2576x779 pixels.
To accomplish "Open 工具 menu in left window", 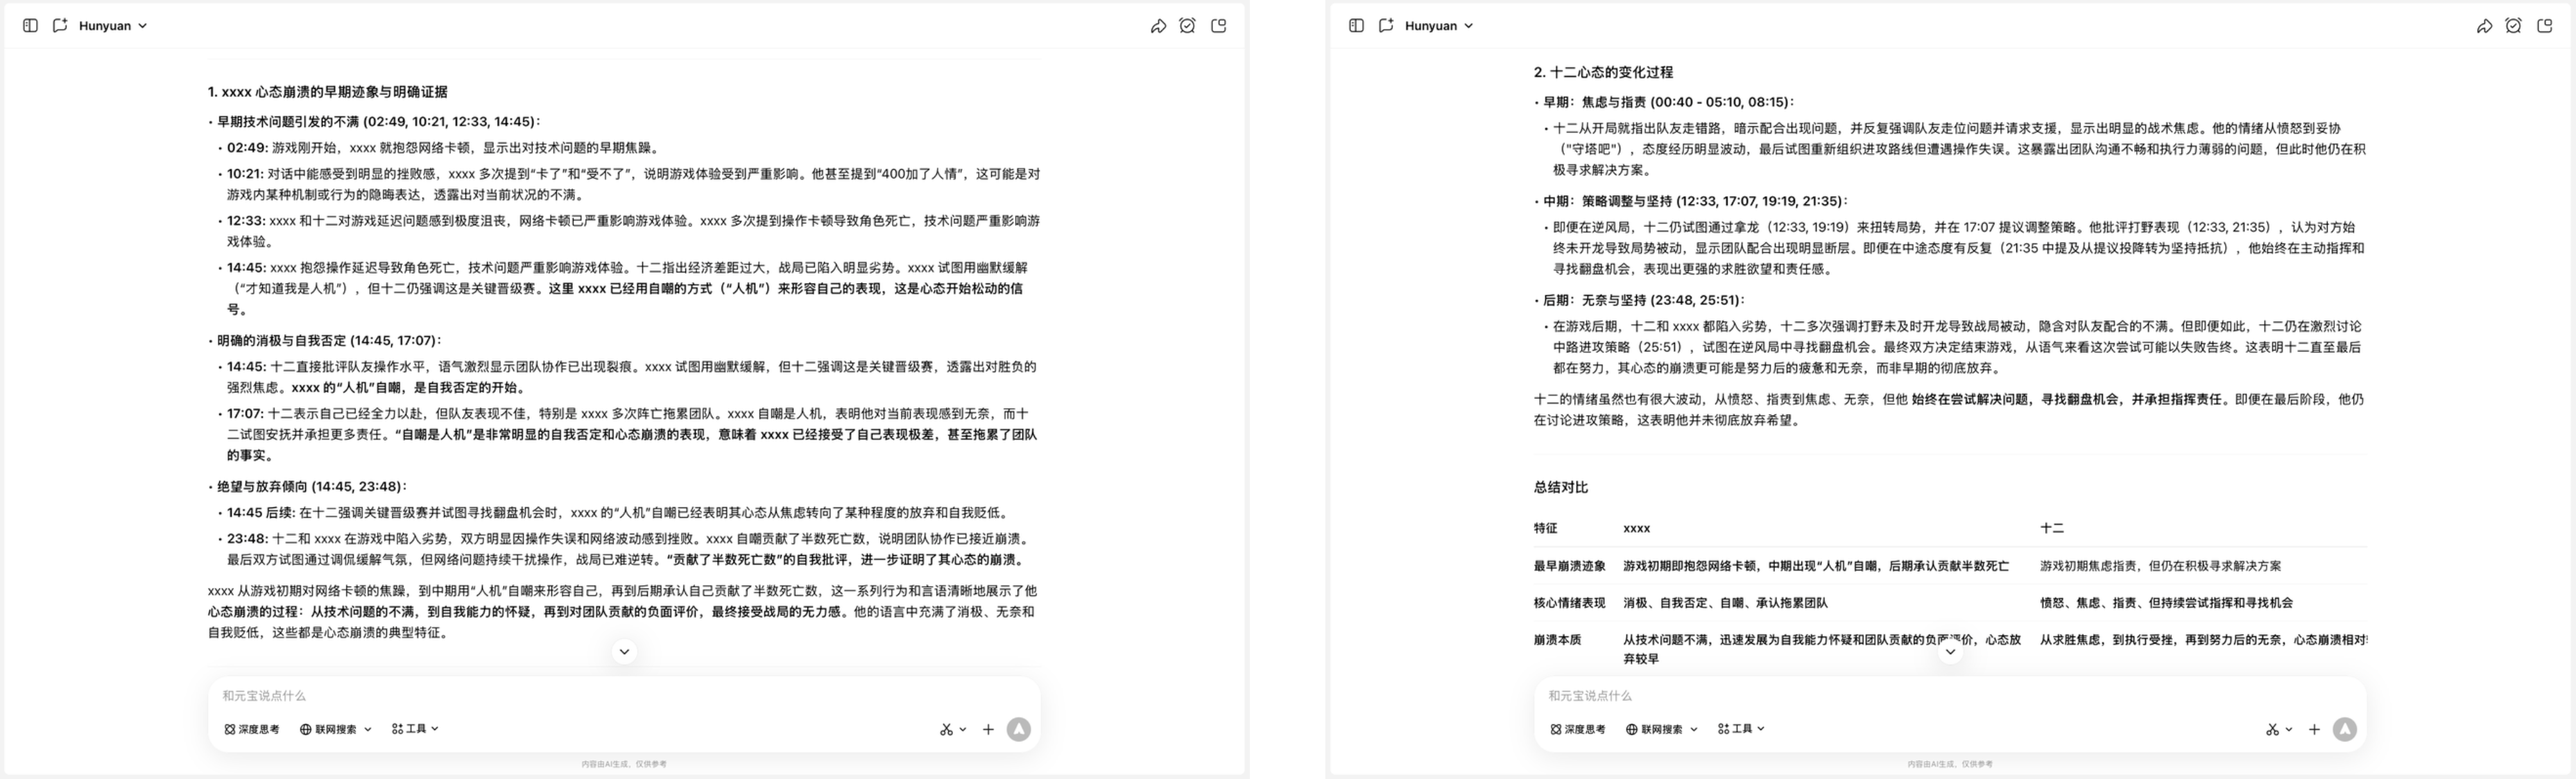I will 416,729.
